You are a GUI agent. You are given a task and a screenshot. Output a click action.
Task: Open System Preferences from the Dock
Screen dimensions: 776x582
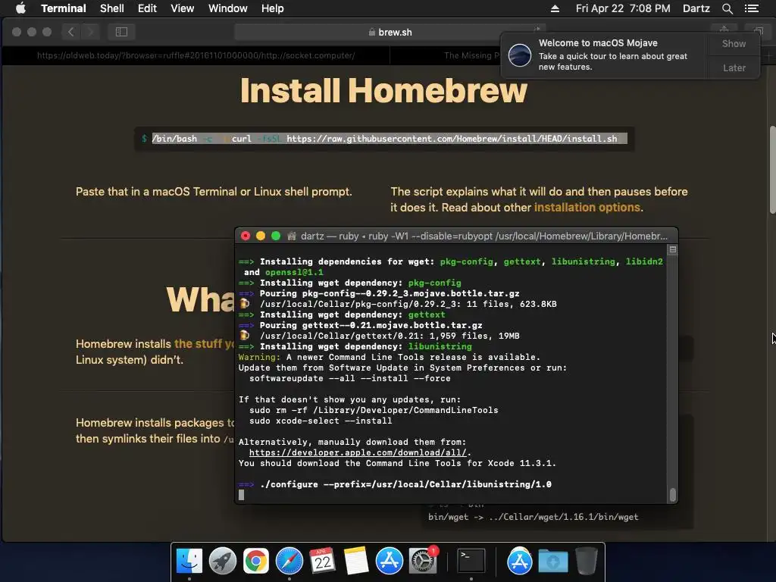(422, 562)
